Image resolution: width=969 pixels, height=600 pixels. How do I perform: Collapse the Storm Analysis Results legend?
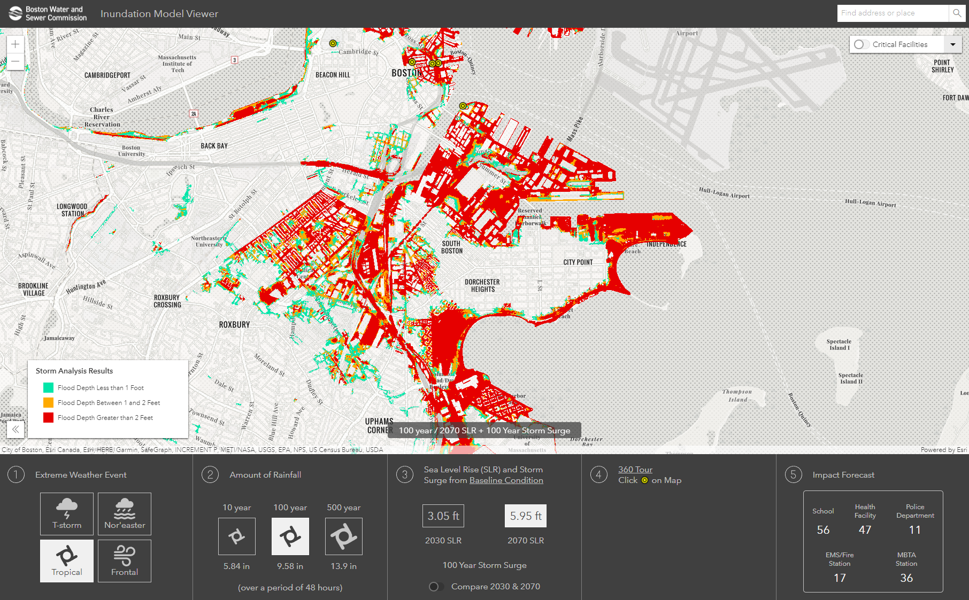tap(15, 429)
